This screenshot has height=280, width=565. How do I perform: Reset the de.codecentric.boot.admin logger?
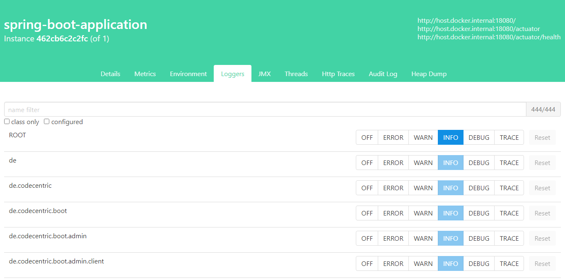(x=542, y=238)
